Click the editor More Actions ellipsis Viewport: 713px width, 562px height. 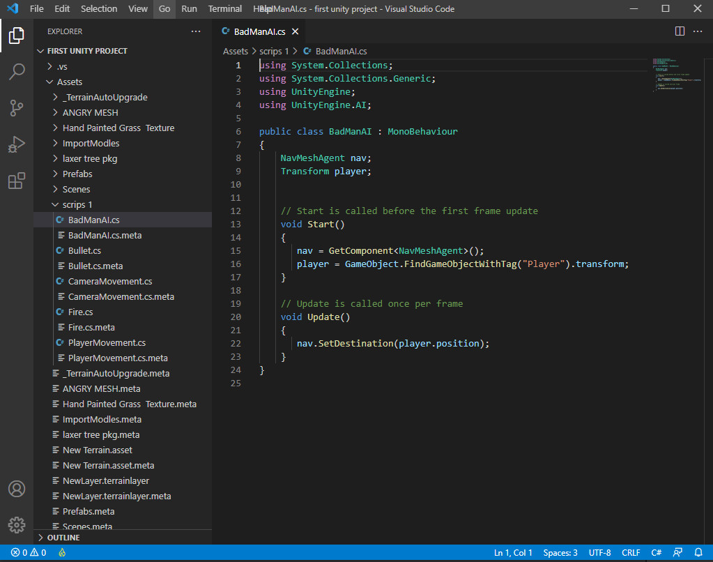click(698, 31)
